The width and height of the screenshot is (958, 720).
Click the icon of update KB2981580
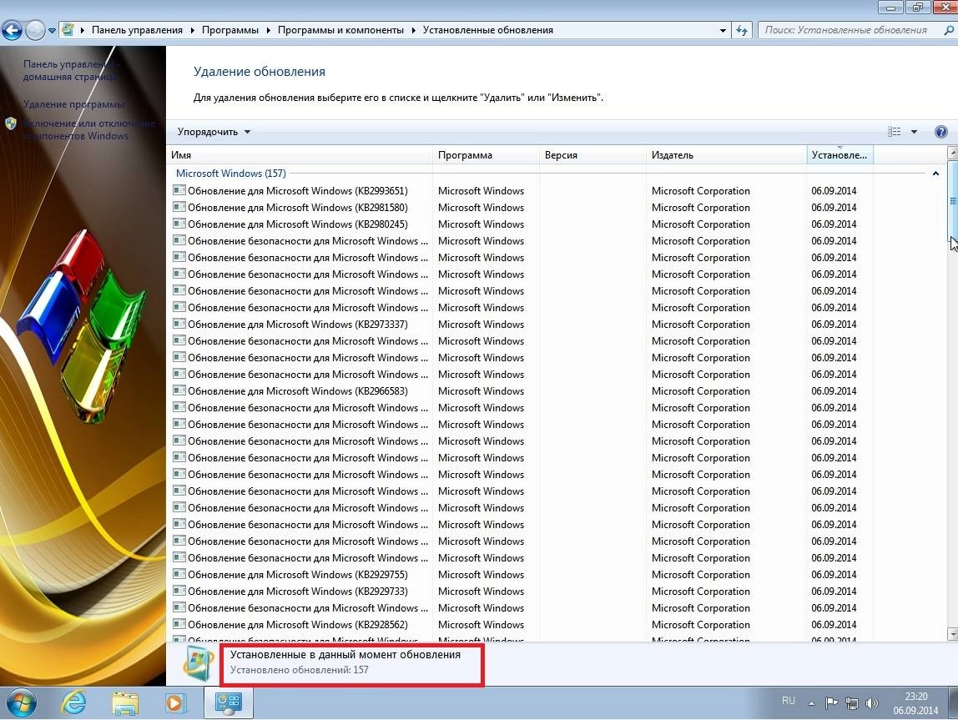pyautogui.click(x=179, y=207)
